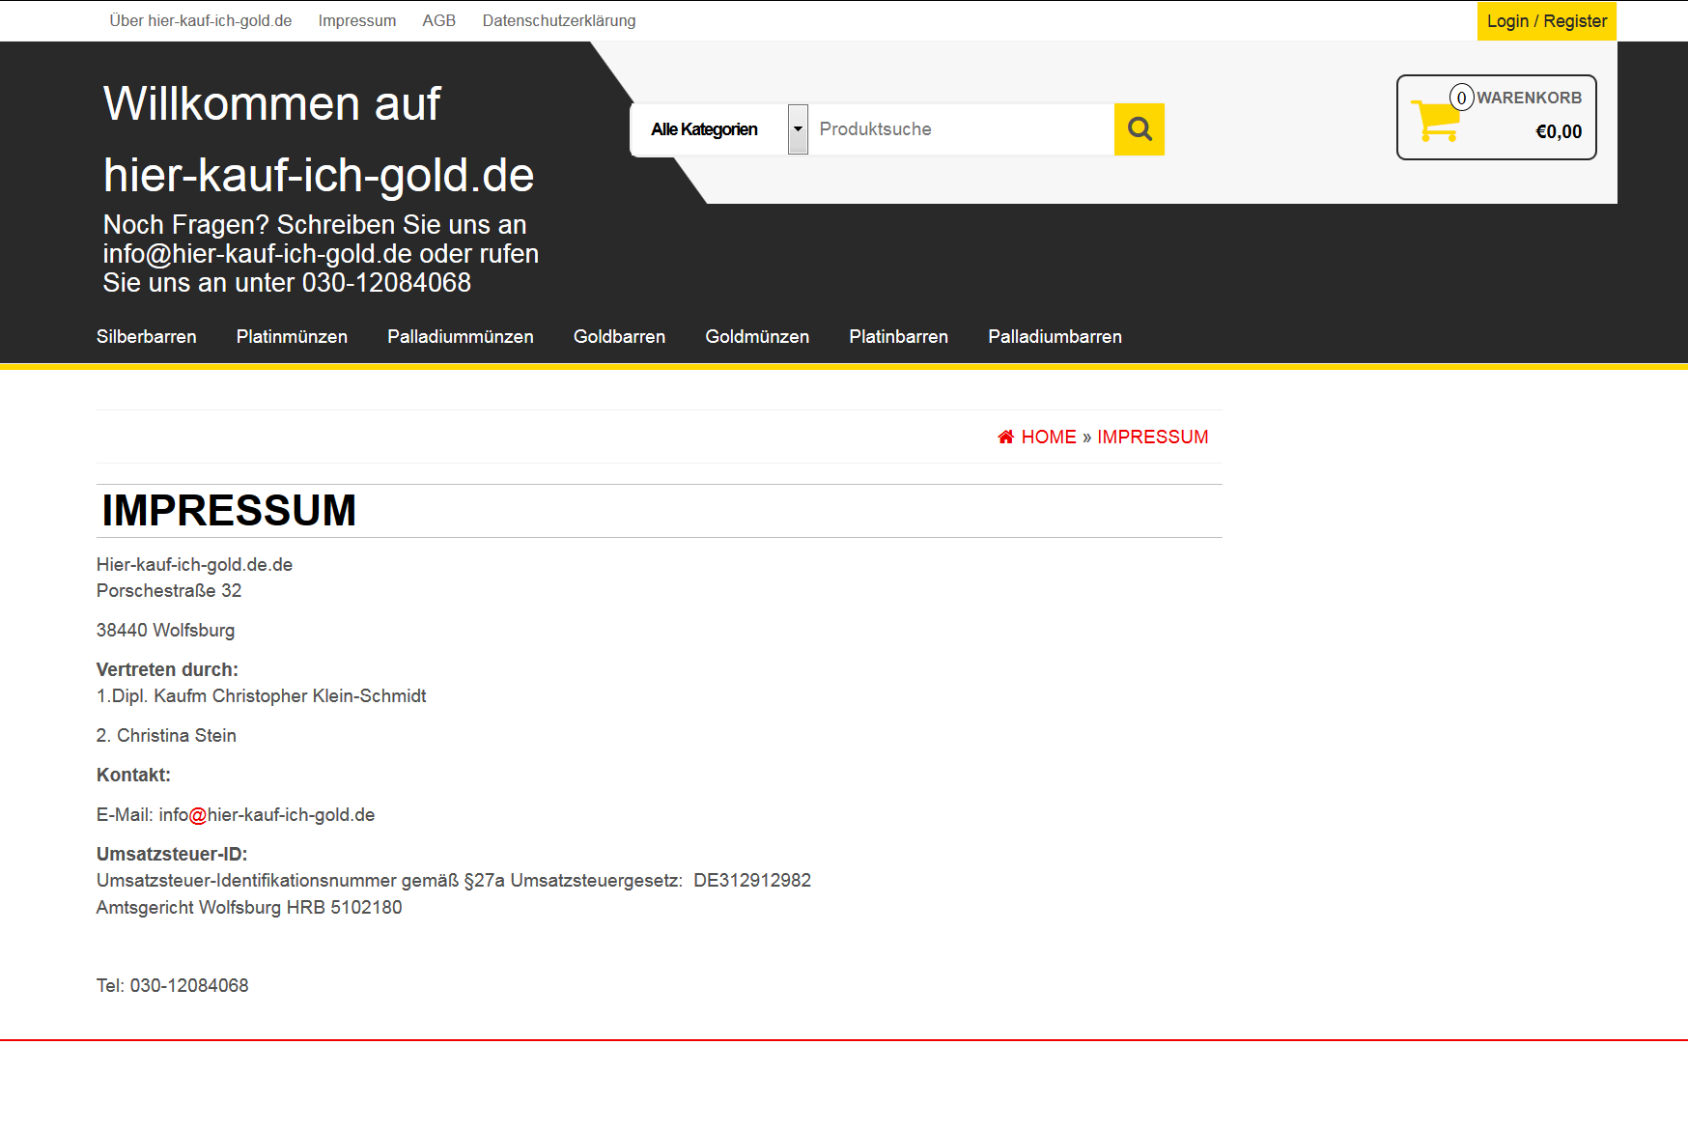
Task: Click the Kontakt: heading
Action: pyautogui.click(x=133, y=775)
